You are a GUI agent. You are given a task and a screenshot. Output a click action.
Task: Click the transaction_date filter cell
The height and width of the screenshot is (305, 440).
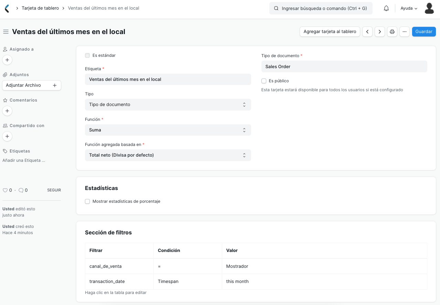pos(119,281)
